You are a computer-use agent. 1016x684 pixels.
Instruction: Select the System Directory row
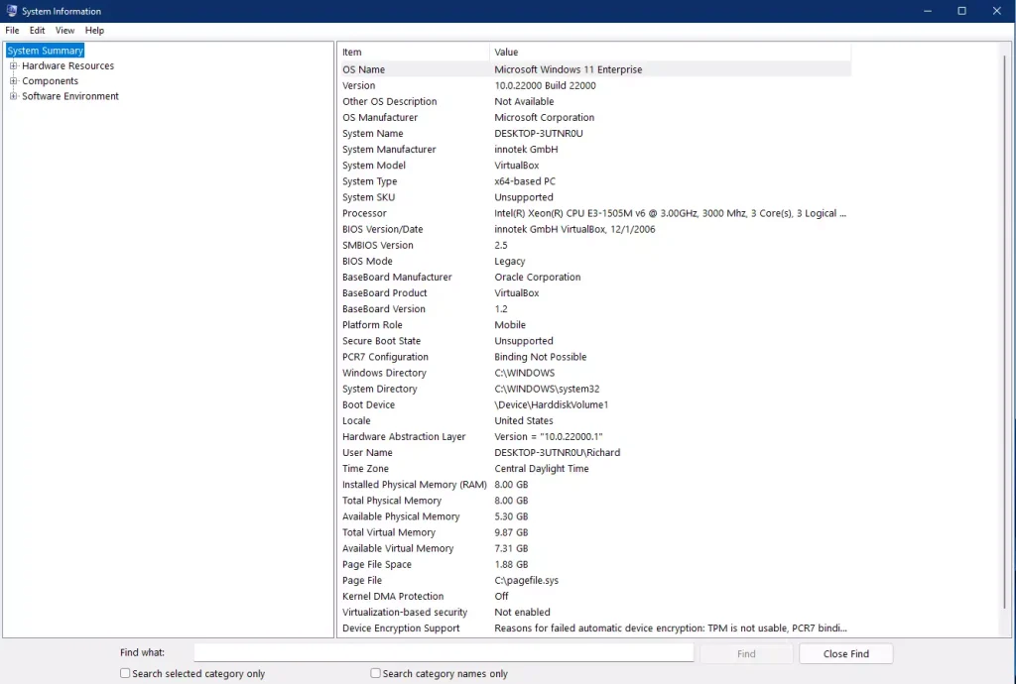pyautogui.click(x=595, y=389)
